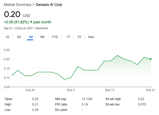The height and width of the screenshot is (115, 159).
Task: Click the P/E ratio label
Action: pyautogui.click(x=61, y=104)
